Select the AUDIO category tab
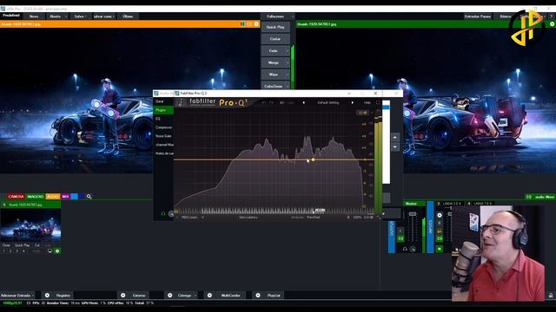This screenshot has width=556, height=312. click(x=53, y=197)
